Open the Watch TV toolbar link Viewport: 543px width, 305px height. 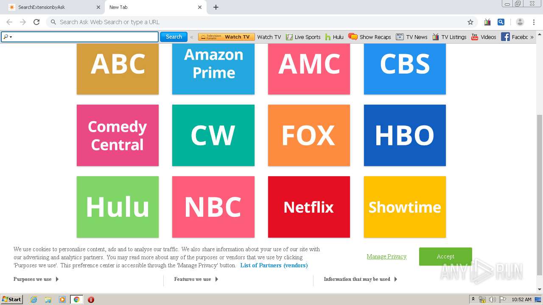[269, 37]
